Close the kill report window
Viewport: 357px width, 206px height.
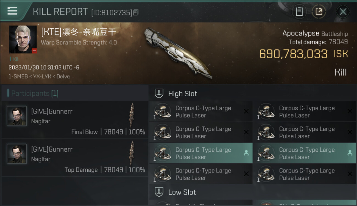[x=343, y=12]
